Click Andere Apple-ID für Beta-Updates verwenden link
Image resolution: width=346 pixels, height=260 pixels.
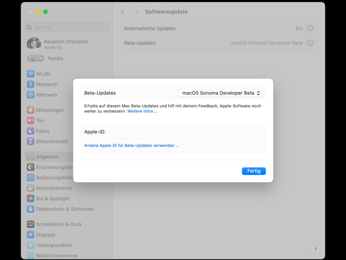tap(132, 145)
